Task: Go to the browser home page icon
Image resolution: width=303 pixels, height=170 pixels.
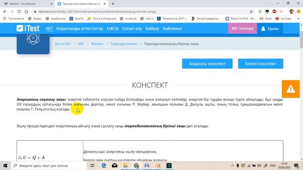Action: click(x=26, y=11)
